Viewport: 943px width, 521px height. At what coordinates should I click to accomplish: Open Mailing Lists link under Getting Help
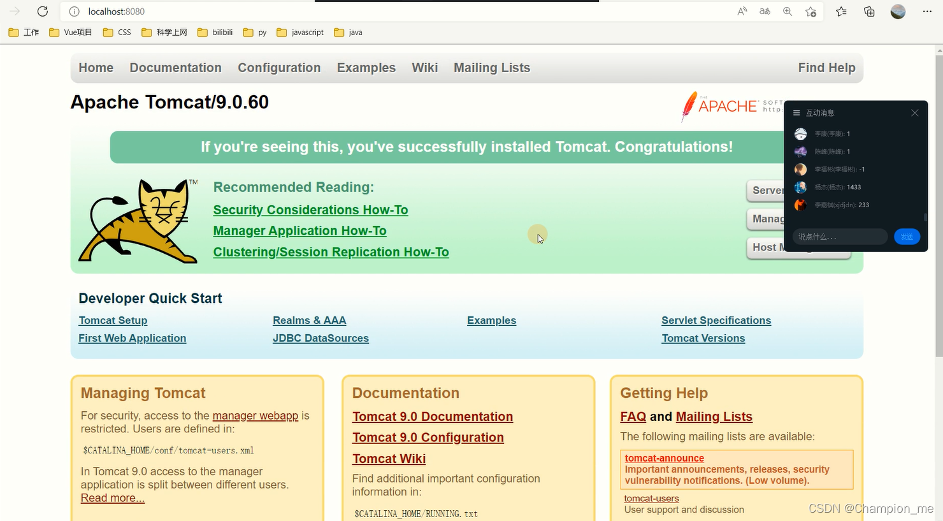pos(714,416)
